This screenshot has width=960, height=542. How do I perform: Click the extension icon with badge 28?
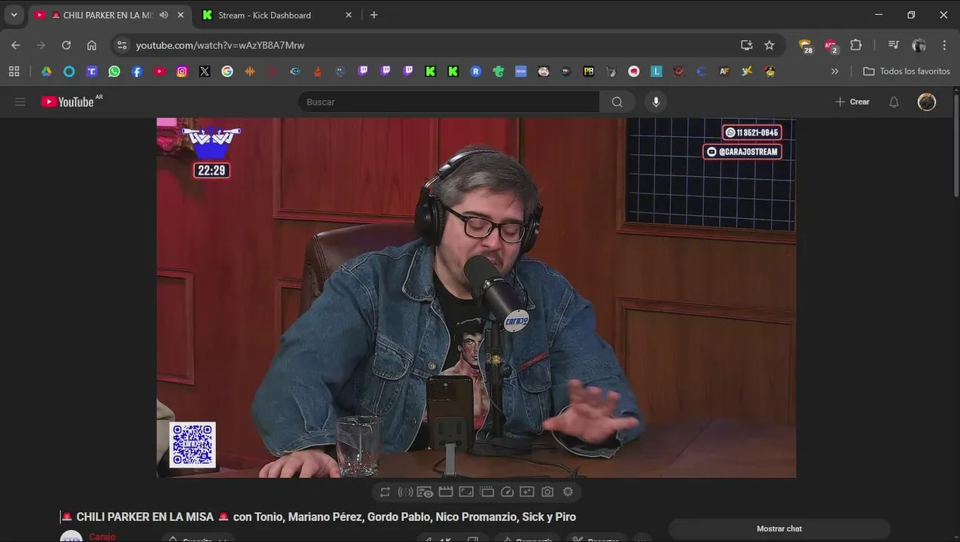(806, 46)
